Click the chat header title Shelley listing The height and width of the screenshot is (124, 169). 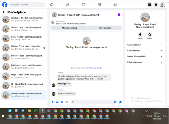78,15
